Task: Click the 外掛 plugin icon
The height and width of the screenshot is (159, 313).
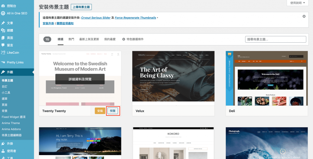Action: pyautogui.click(x=3, y=143)
